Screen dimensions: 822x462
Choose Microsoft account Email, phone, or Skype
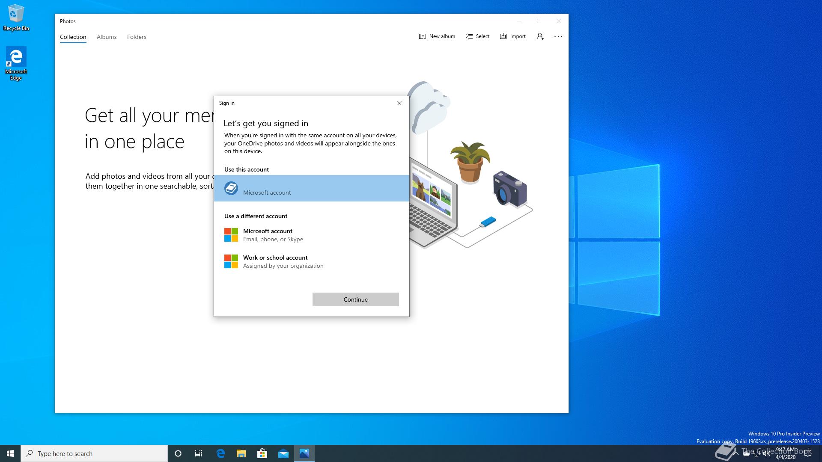pos(312,235)
